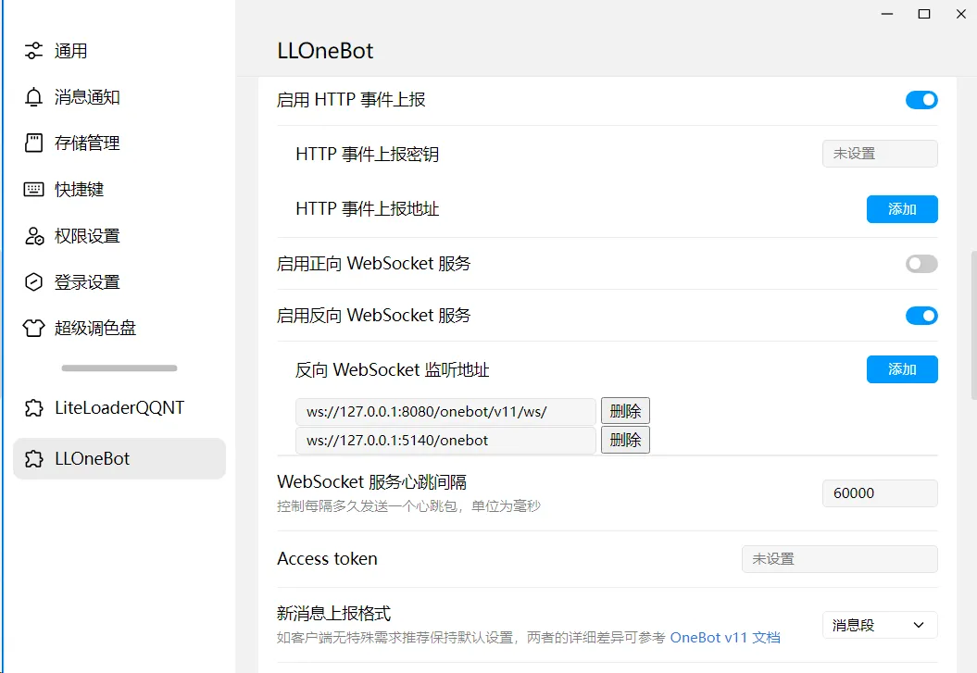Viewport: 977px width, 673px height.
Task: Focus the HTTP 事件上报密钥 field
Action: click(879, 154)
